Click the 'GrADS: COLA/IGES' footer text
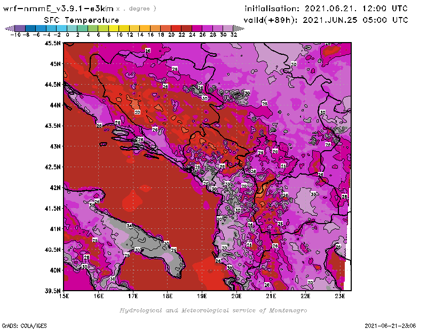427x329 pixels. click(x=24, y=326)
